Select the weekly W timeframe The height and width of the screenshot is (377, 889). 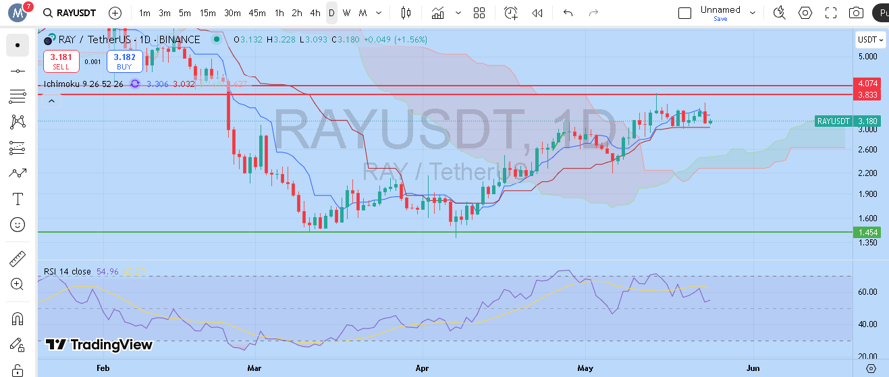(346, 13)
